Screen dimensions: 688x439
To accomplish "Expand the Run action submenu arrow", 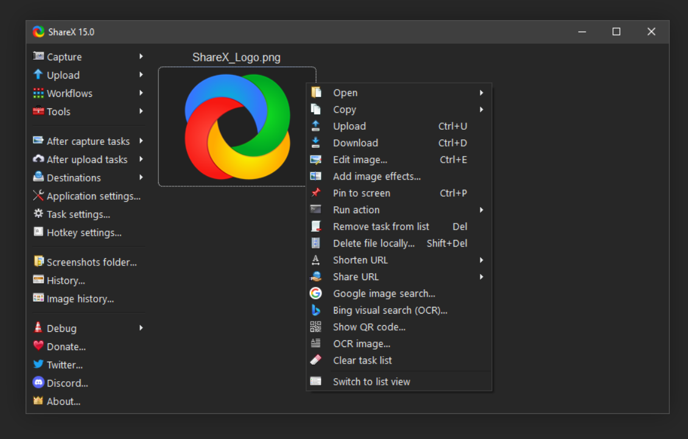I will 482,210.
